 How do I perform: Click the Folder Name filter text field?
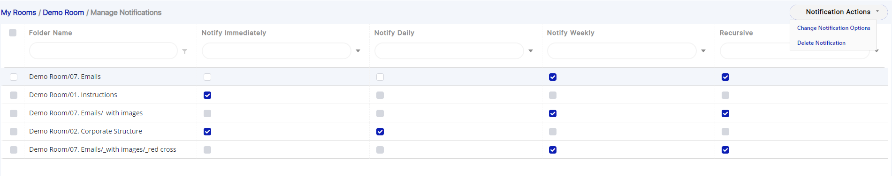point(103,51)
